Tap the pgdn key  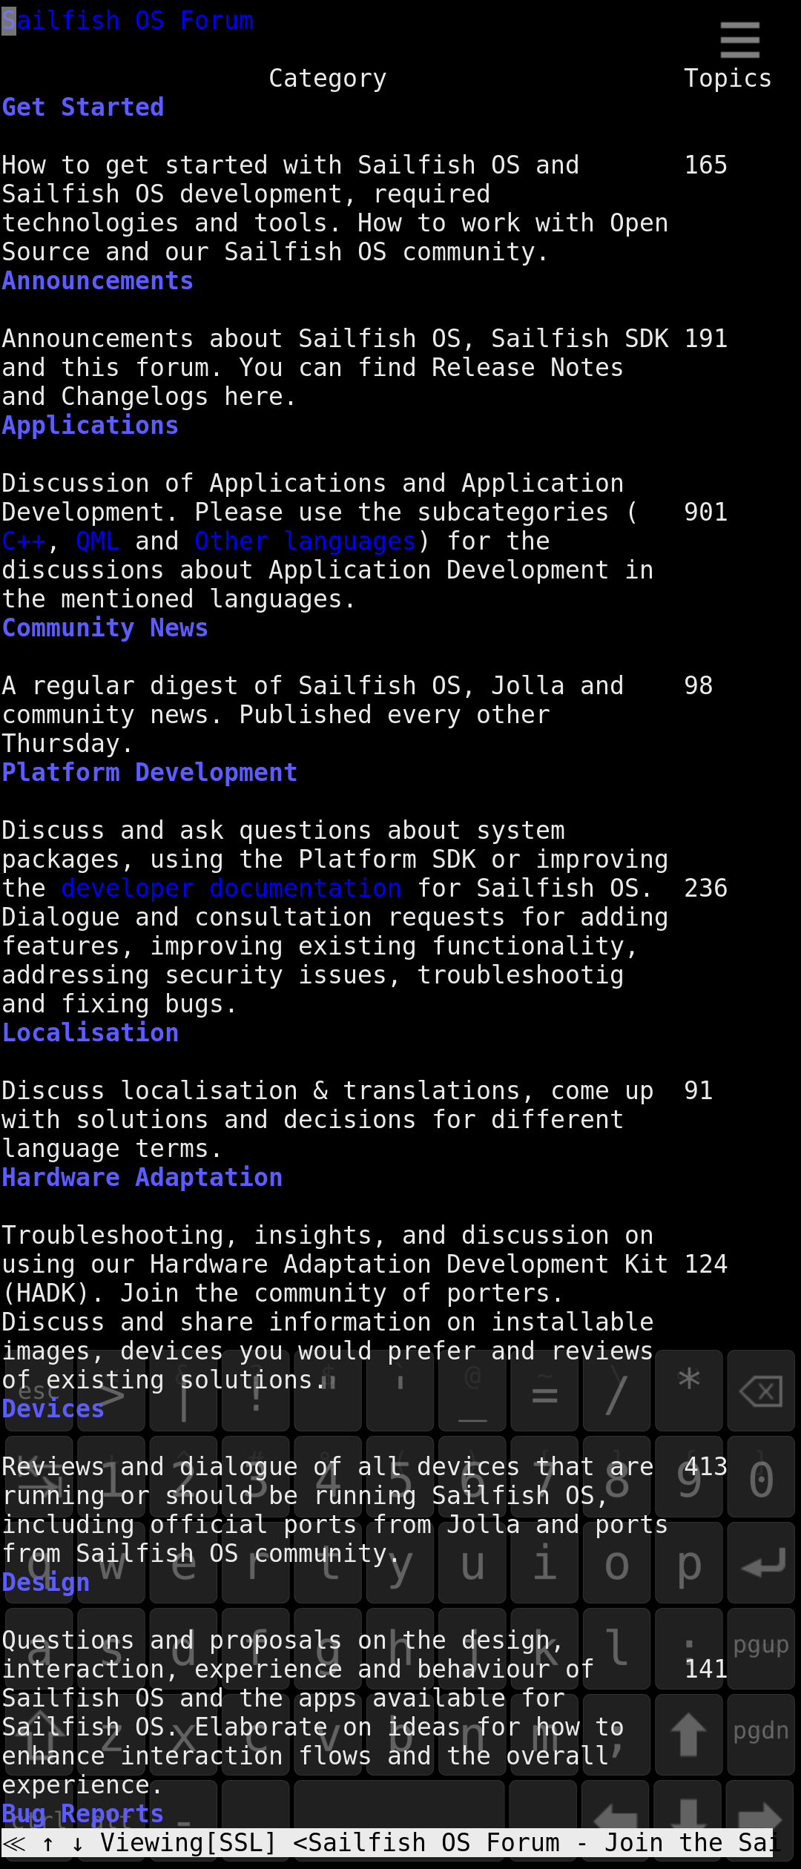pyautogui.click(x=761, y=1735)
